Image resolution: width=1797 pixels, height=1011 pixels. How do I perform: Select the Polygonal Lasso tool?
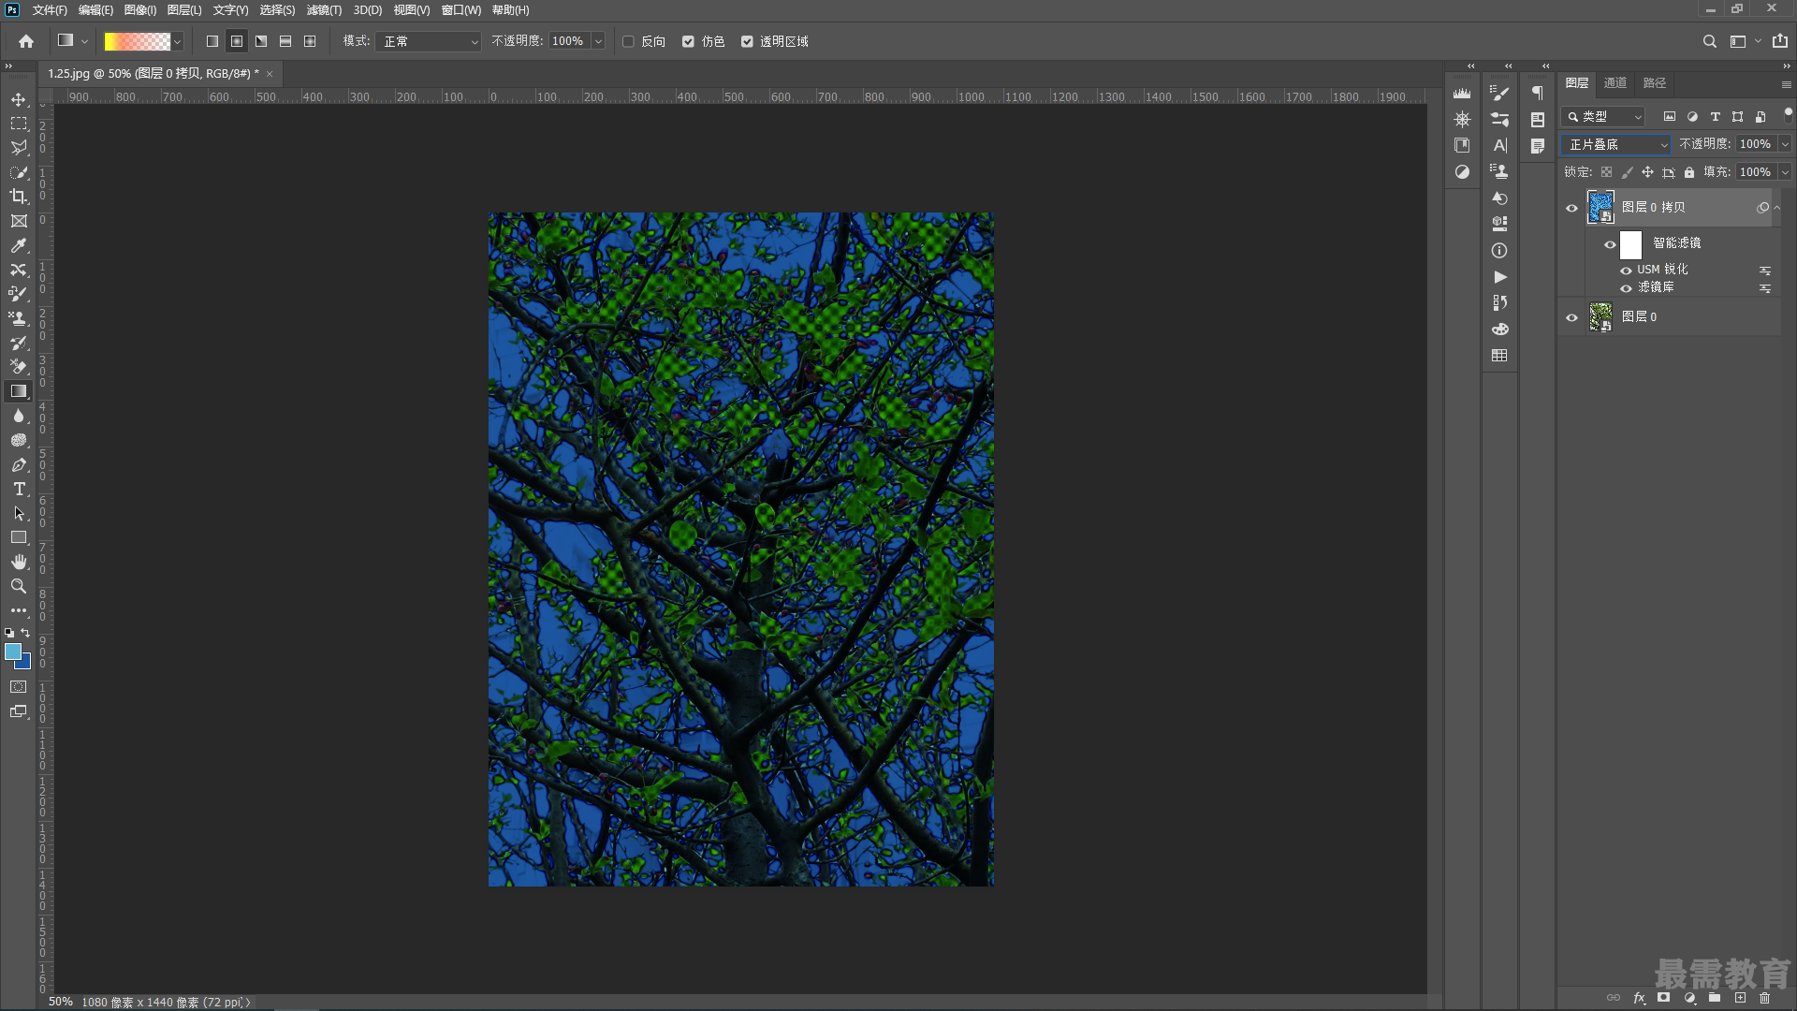pos(19,148)
